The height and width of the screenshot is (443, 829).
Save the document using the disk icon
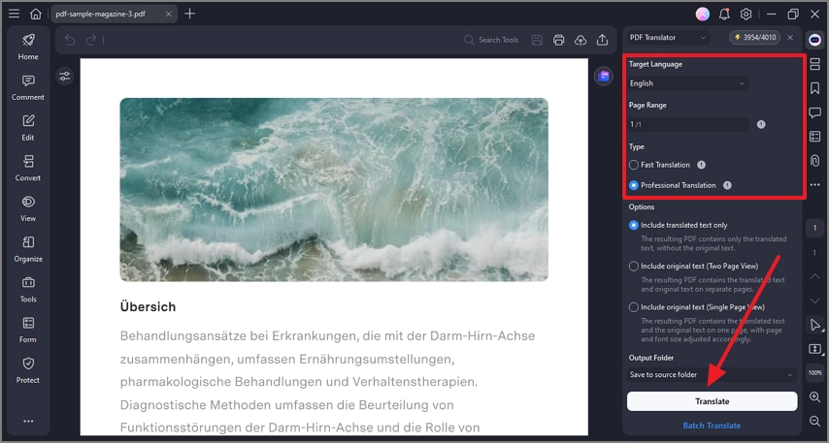(x=537, y=40)
